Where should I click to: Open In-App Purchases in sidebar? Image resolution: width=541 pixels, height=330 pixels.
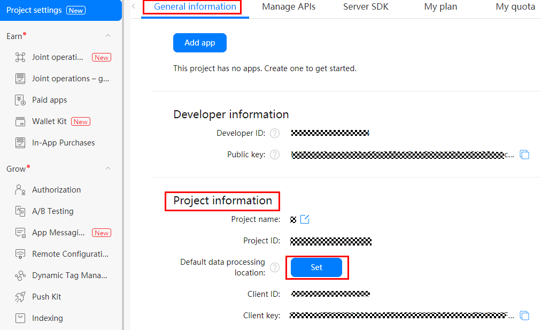[63, 143]
